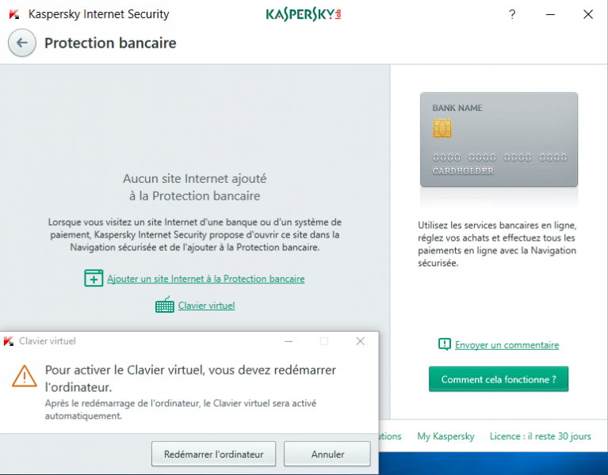Open the 'Licence : il reste 30 jours' link
Screen dimensions: 608x475
point(540,436)
